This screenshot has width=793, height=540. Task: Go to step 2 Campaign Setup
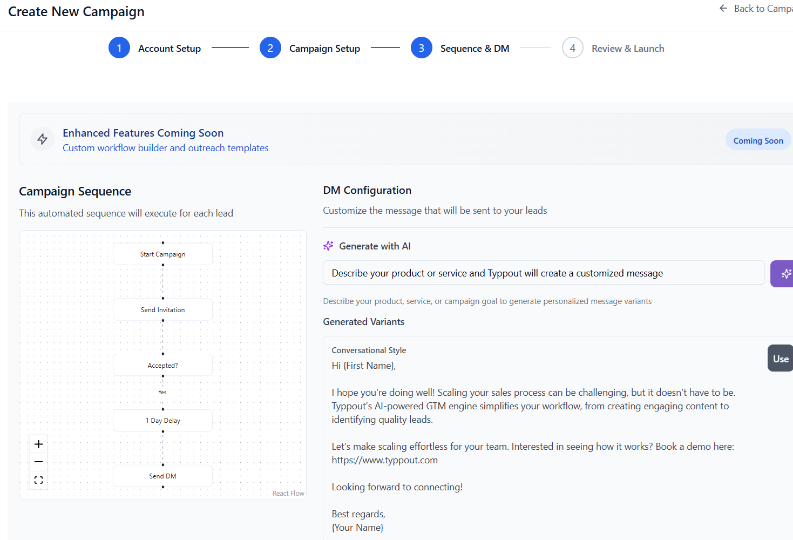pyautogui.click(x=270, y=48)
